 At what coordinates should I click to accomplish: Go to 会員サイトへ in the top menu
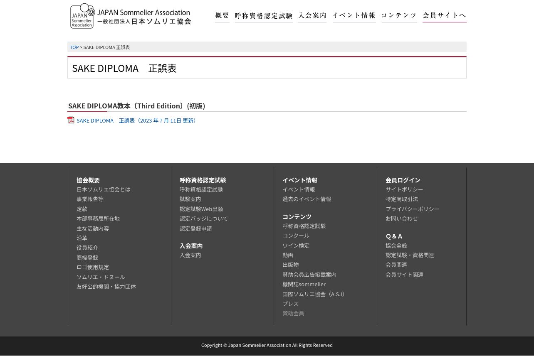click(445, 16)
